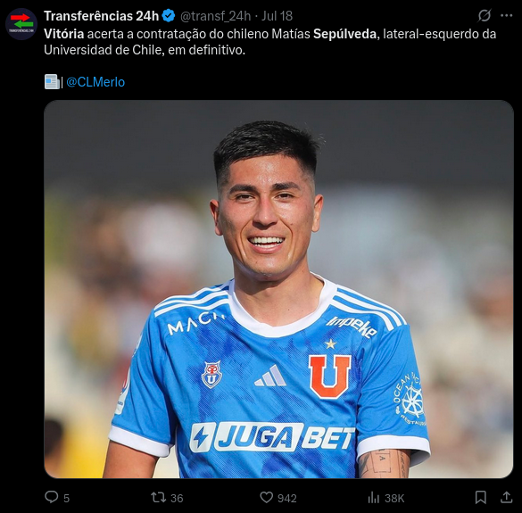The width and height of the screenshot is (522, 513).
Task: Click the 942 likes count
Action: click(287, 498)
